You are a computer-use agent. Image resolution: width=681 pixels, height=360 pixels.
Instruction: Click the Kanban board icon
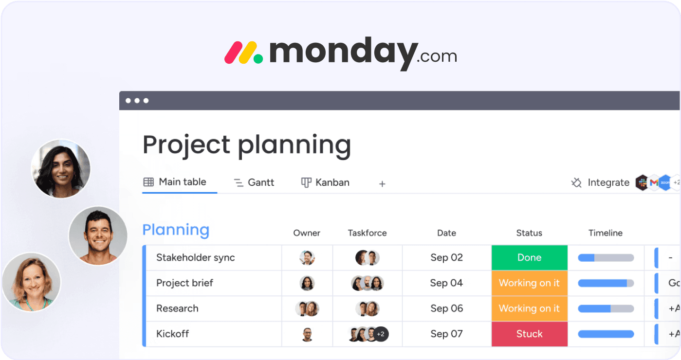[x=306, y=182]
